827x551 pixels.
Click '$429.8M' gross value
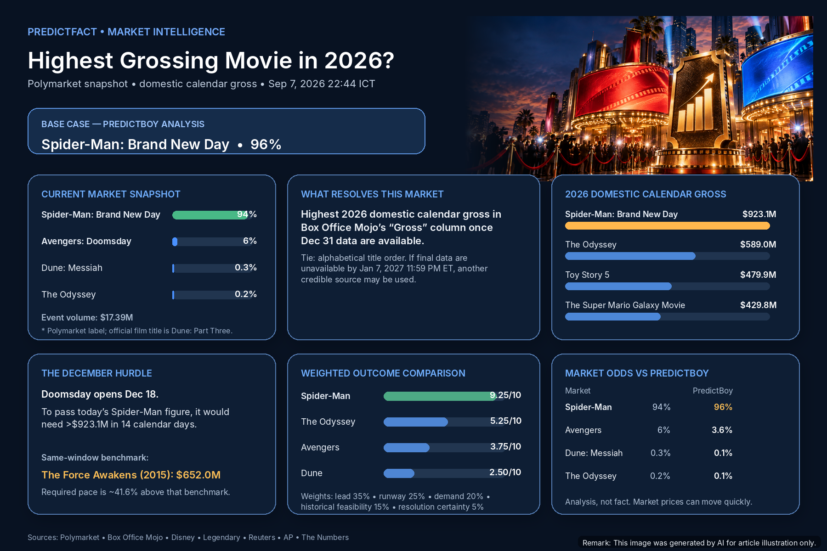758,305
